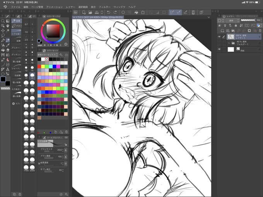
Task: Click the new raster layer icon in layer panel
Action: (222, 31)
